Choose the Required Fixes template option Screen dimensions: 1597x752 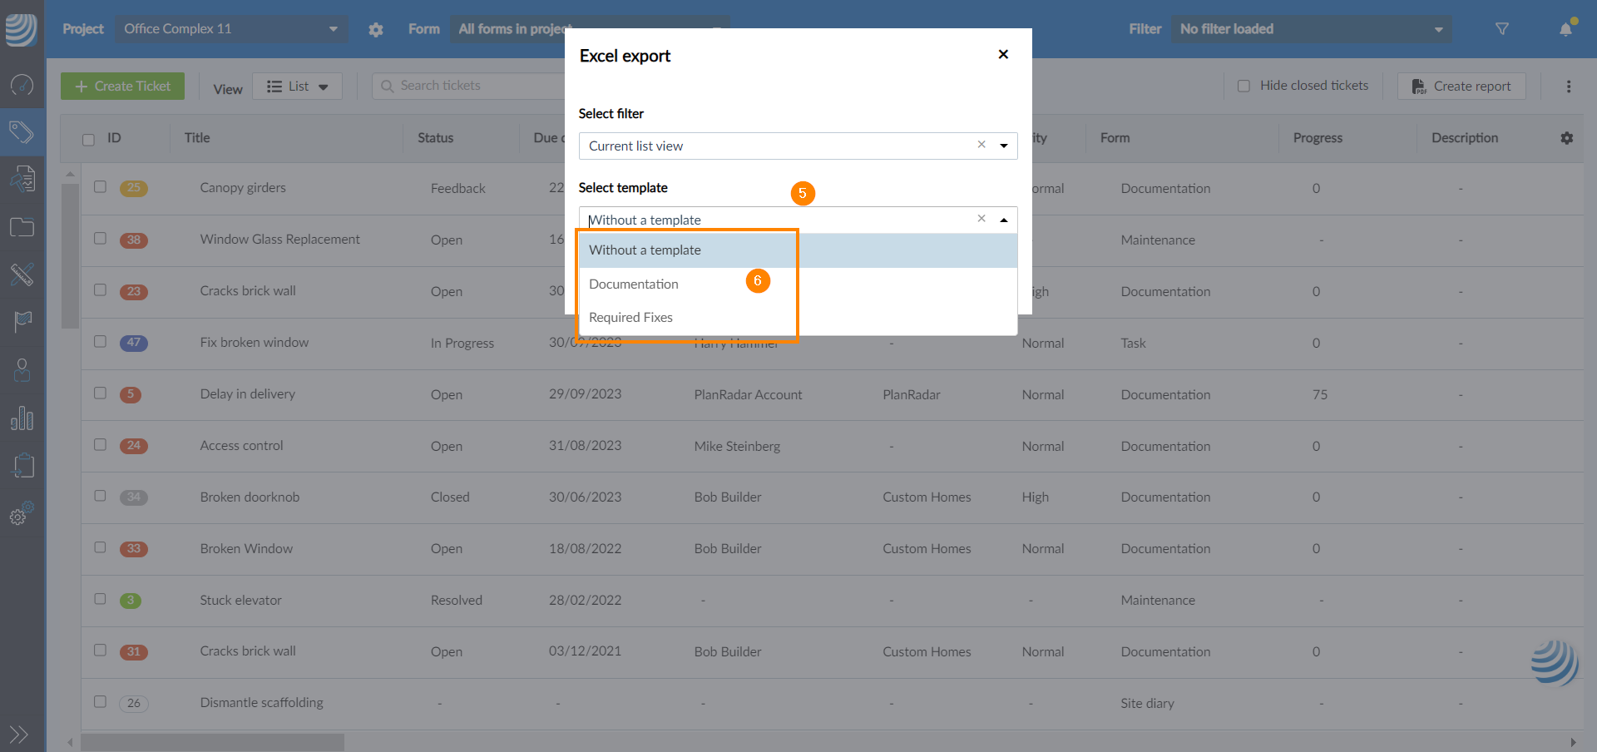[x=630, y=317]
